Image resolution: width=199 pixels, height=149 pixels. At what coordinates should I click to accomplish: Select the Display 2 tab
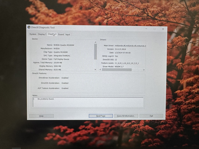pos(52,34)
